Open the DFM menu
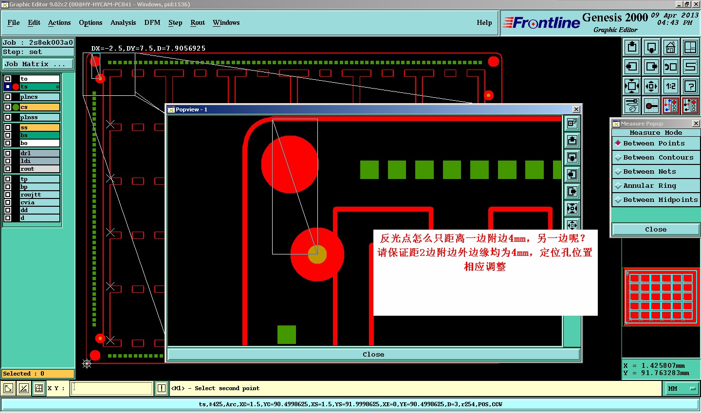701x414 pixels. point(152,22)
